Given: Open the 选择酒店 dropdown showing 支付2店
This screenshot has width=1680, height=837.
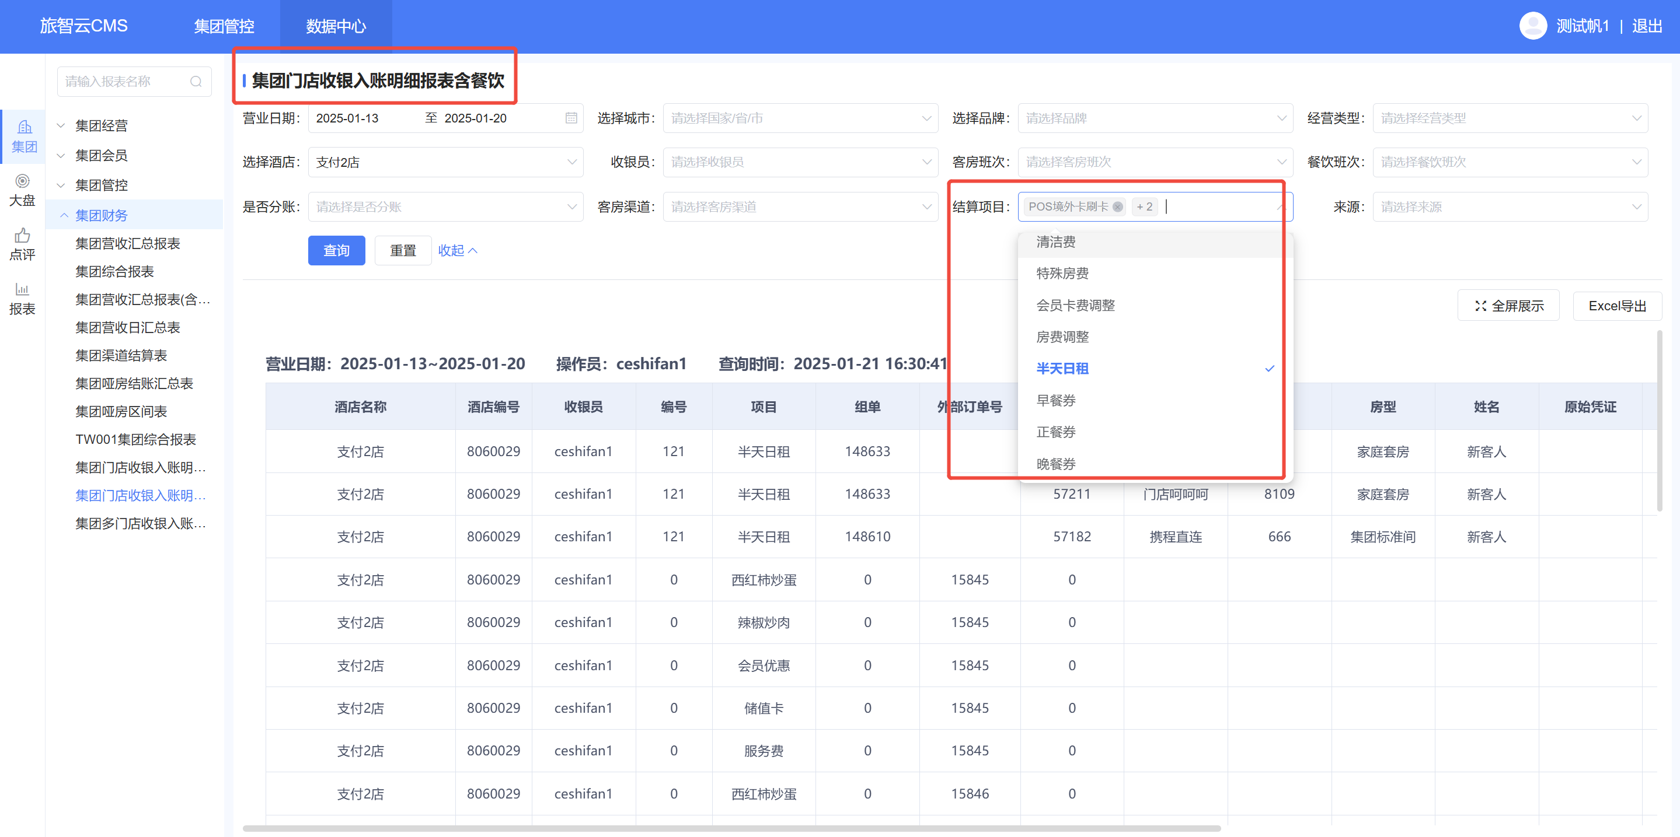Looking at the screenshot, I should click(x=445, y=162).
